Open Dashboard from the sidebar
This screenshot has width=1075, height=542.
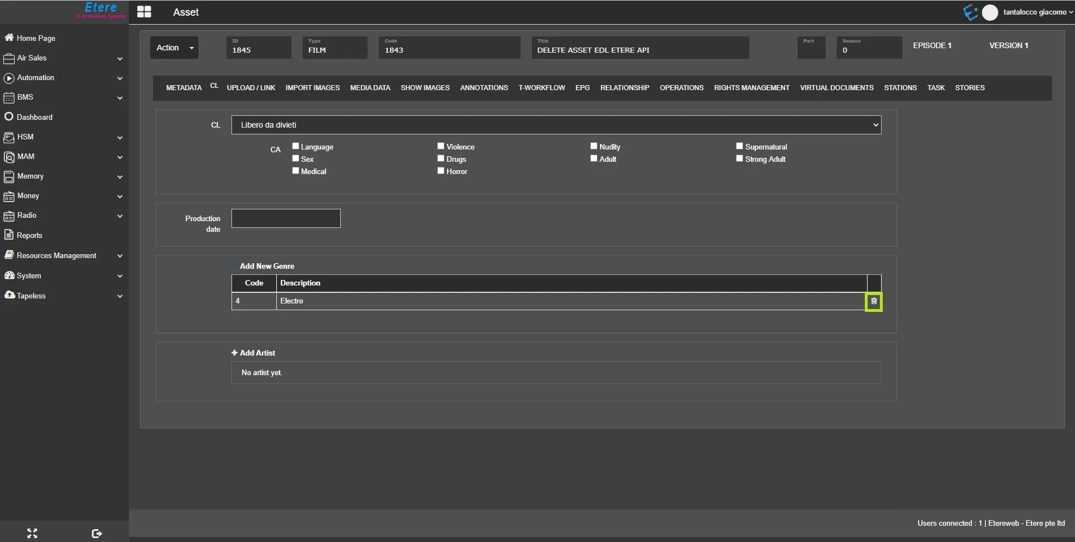click(x=34, y=117)
